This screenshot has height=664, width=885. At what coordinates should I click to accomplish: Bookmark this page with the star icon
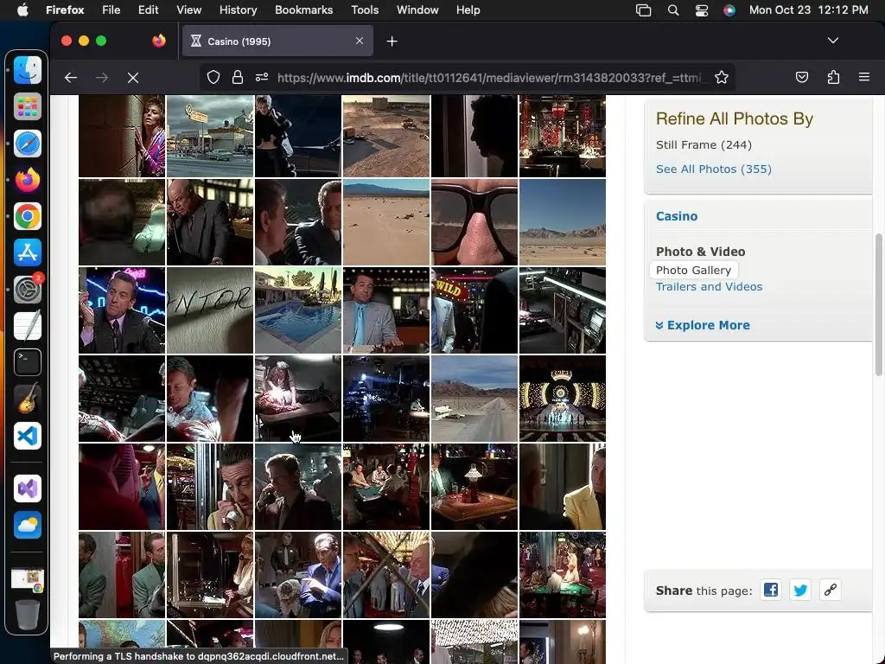(722, 77)
